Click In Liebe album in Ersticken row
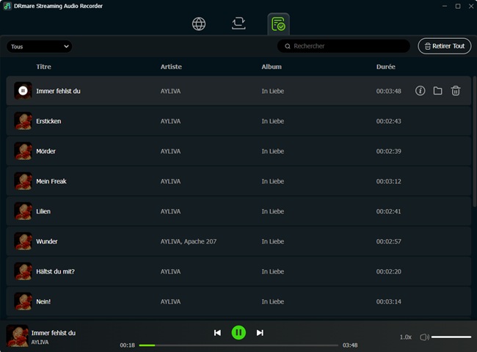The width and height of the screenshot is (477, 352). tap(272, 121)
